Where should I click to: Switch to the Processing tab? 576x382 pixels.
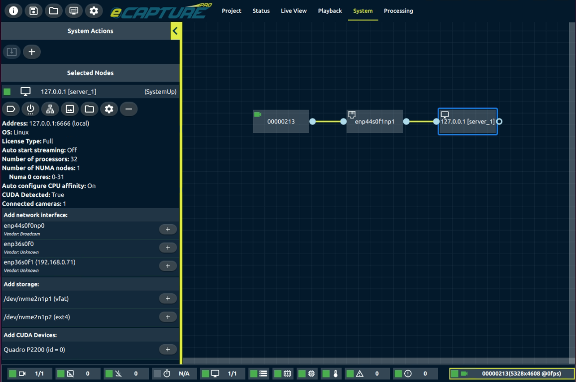click(x=398, y=10)
